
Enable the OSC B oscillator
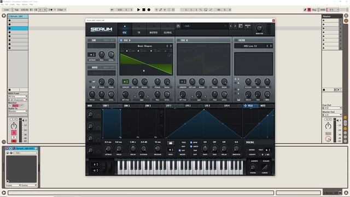point(178,40)
